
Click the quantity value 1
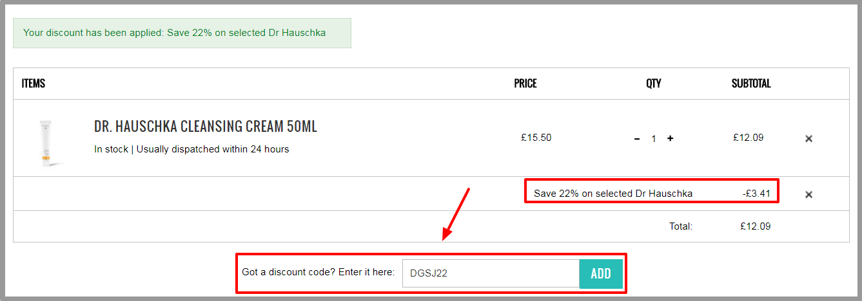pos(654,139)
